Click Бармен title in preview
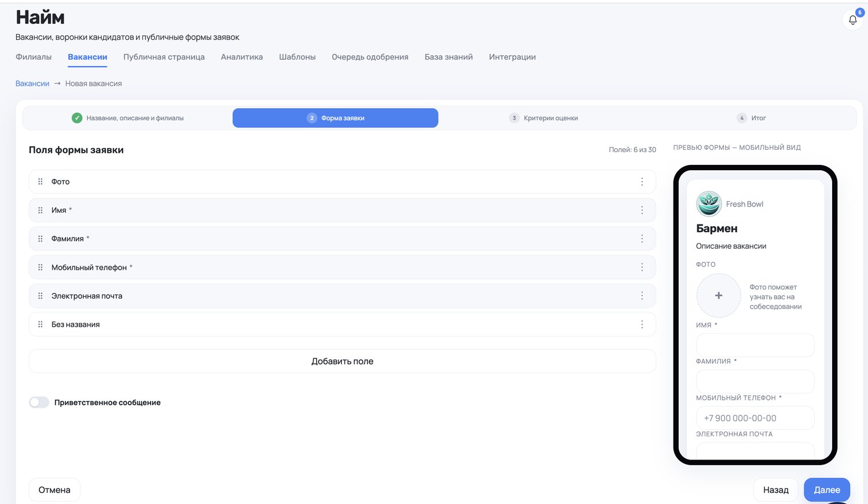Screen dimensions: 868x504 point(716,229)
